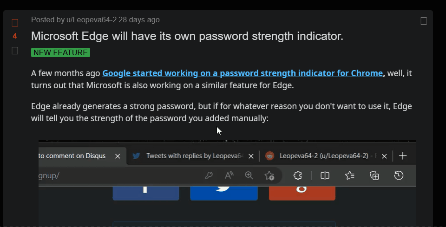The height and width of the screenshot is (227, 446).
Task: Click the zoom magnifier icon in address bar
Action: pos(249,175)
